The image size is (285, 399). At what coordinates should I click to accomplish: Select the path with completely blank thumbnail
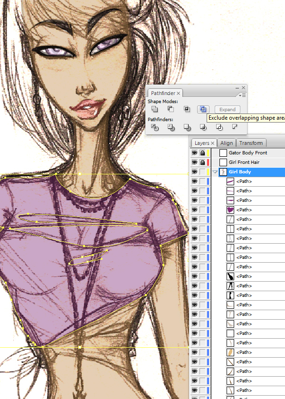pos(230,333)
